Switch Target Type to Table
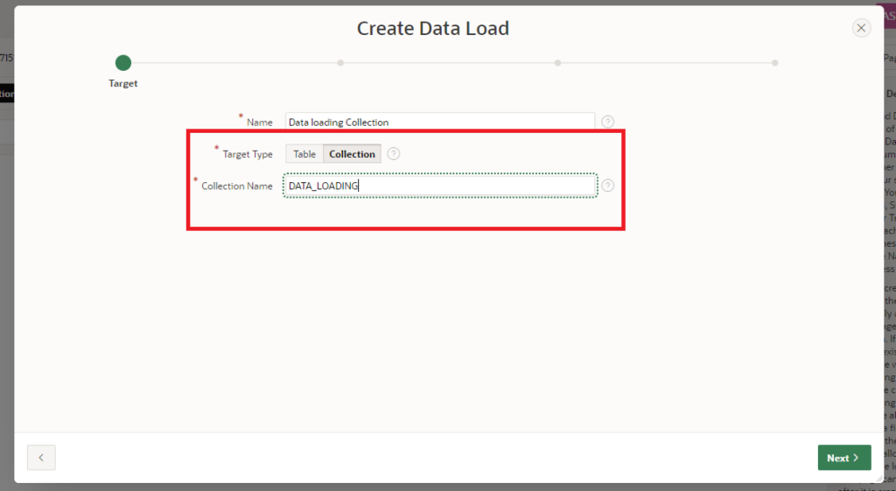The image size is (896, 491). (x=304, y=154)
